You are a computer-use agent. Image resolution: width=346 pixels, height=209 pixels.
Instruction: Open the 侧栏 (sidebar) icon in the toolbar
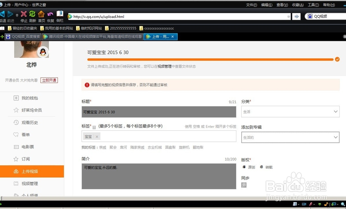60,14
